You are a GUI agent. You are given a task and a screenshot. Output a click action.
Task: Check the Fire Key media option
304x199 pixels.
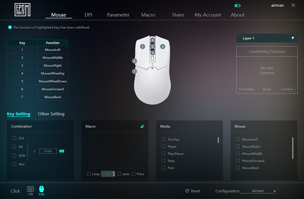point(164,139)
